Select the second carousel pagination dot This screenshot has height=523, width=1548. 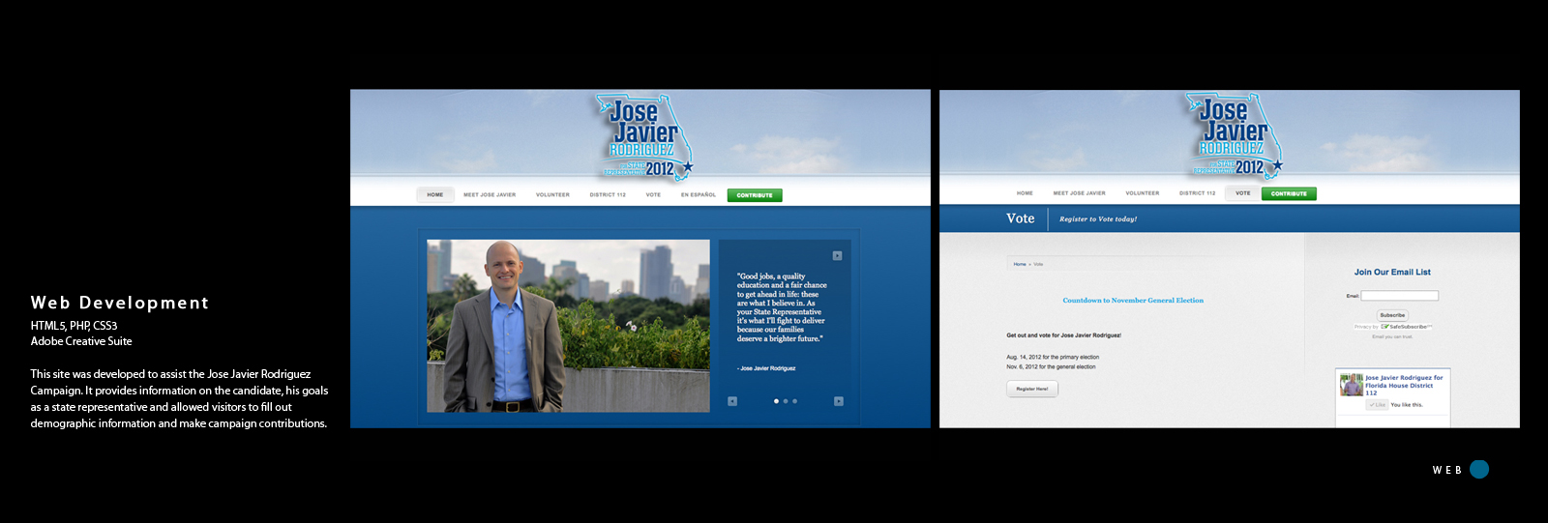point(786,401)
